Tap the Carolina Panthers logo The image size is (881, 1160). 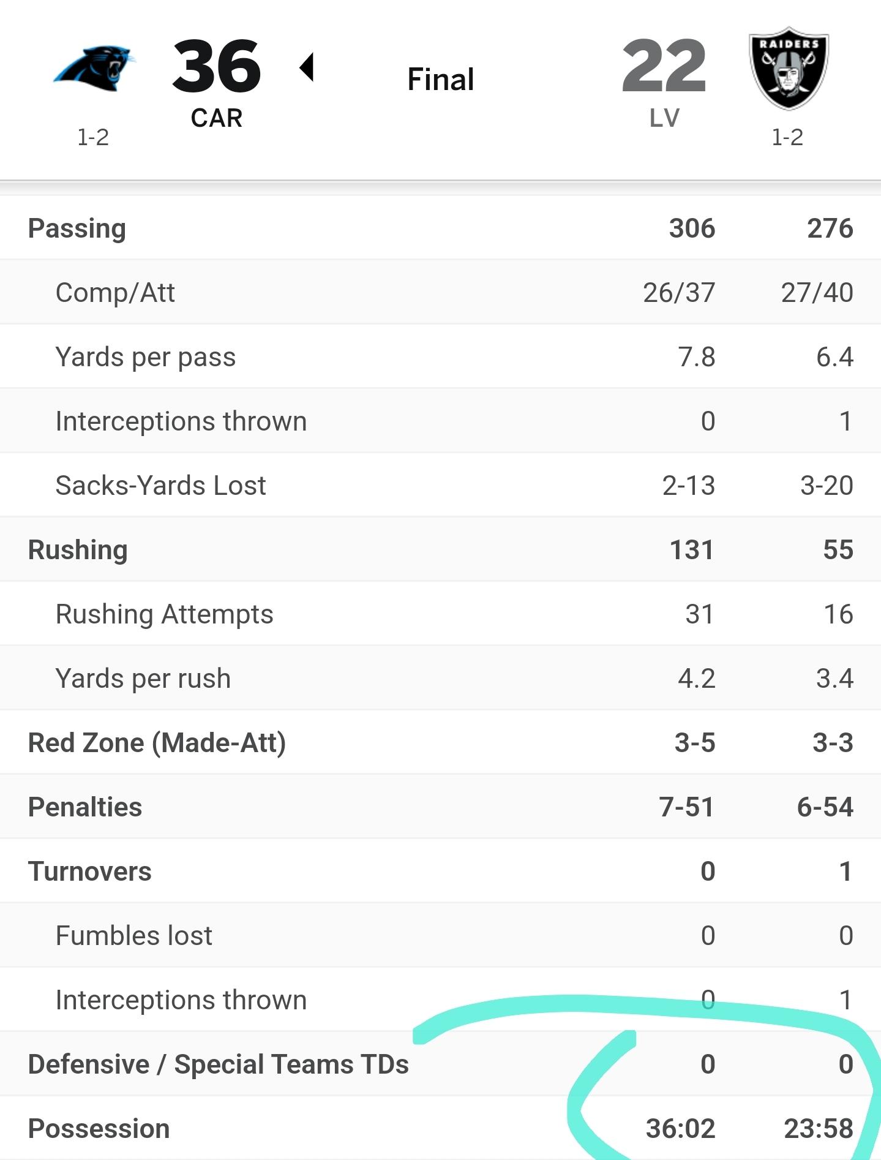94,68
